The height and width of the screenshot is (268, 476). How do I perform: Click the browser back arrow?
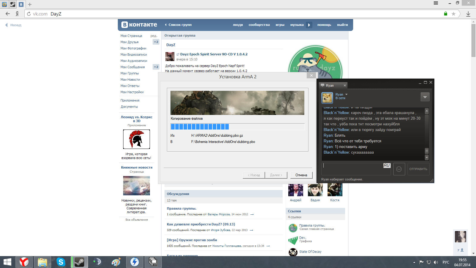pyautogui.click(x=8, y=14)
